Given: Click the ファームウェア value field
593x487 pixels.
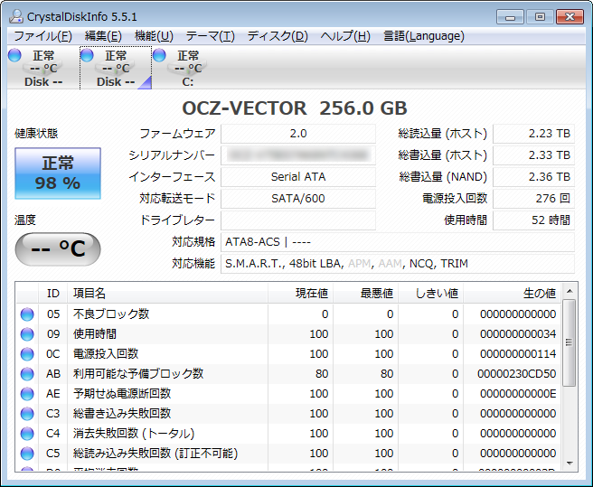Looking at the screenshot, I should point(297,134).
